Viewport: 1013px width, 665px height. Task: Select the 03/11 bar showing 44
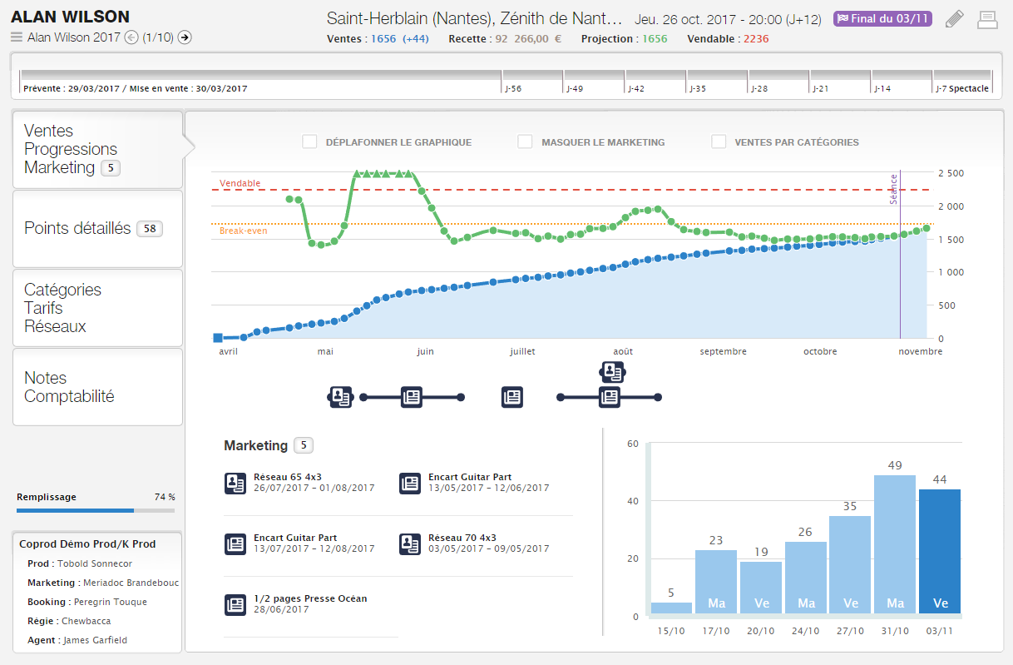939,552
